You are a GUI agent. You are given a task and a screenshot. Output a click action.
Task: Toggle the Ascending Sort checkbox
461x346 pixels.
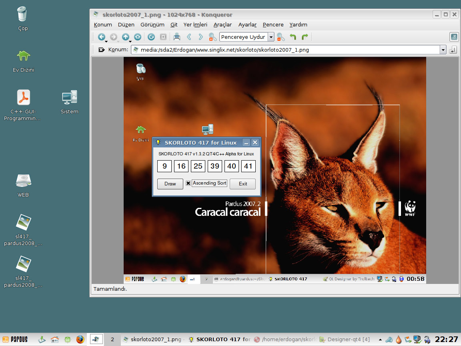coord(188,183)
